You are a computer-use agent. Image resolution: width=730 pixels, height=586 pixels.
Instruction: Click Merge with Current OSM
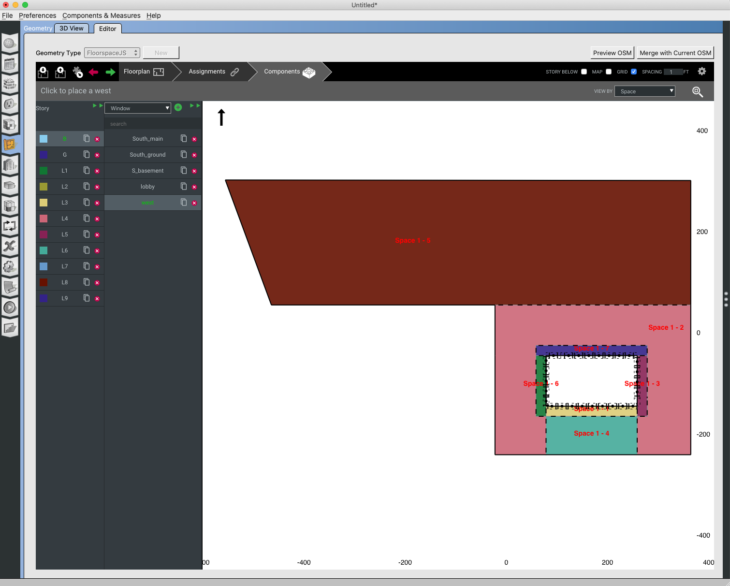[x=675, y=52]
